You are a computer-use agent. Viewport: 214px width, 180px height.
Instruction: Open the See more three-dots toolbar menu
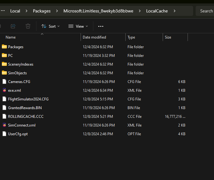coord(100,26)
